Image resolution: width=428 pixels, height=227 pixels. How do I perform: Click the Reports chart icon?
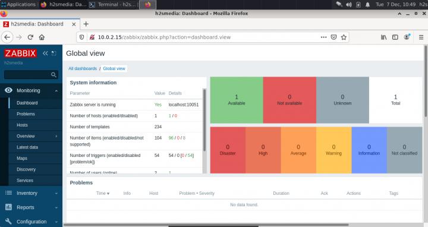[8, 207]
